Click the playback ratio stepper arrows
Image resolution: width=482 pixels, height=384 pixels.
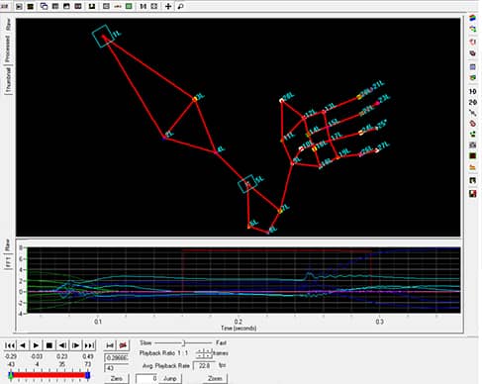204,353
